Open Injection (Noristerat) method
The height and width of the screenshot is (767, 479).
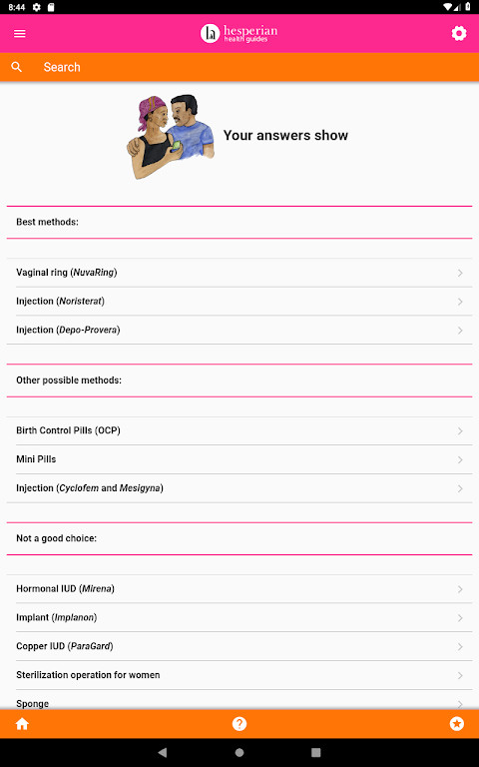coord(239,302)
